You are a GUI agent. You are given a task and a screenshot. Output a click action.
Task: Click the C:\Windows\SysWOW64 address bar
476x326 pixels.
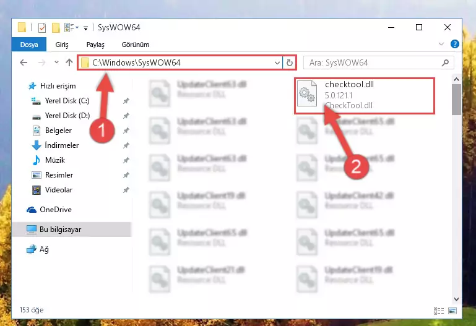[x=180, y=62]
